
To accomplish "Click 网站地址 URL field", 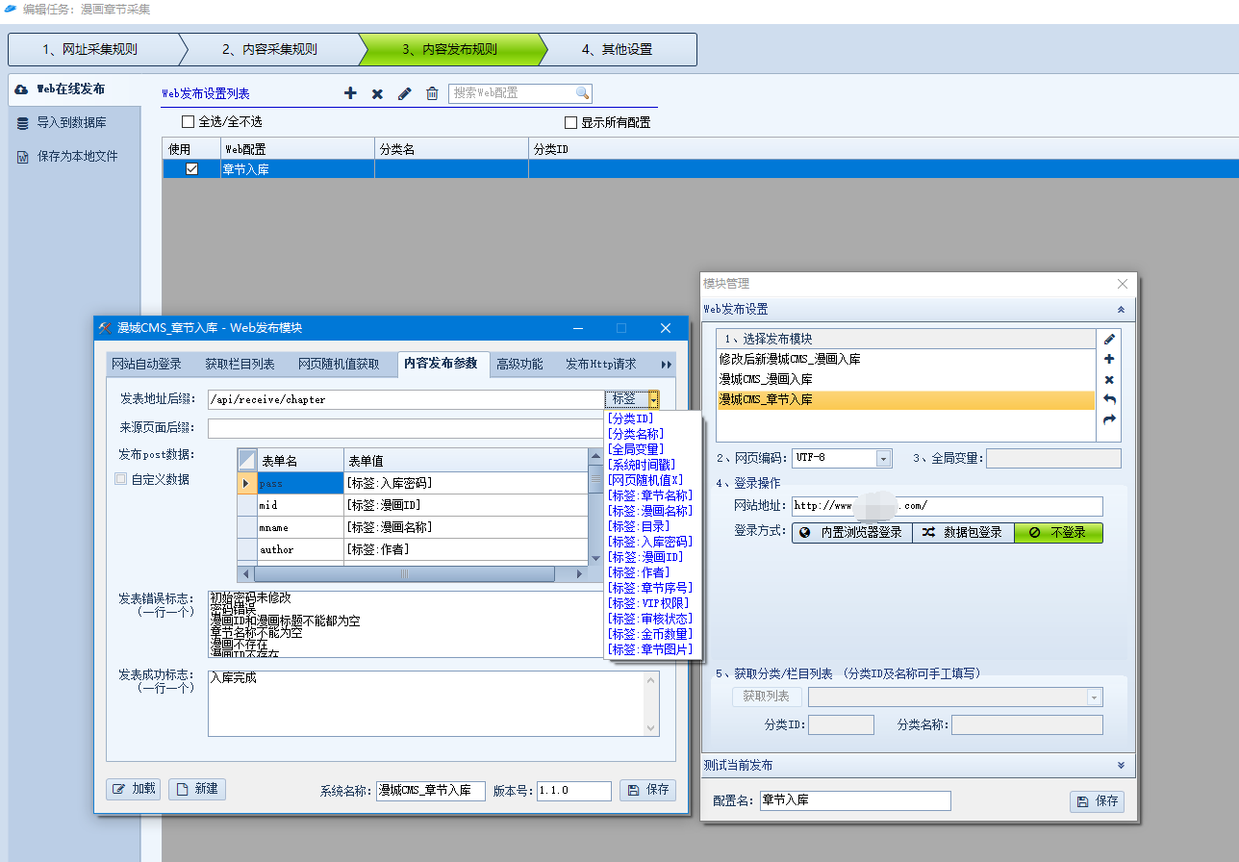I will pos(947,506).
